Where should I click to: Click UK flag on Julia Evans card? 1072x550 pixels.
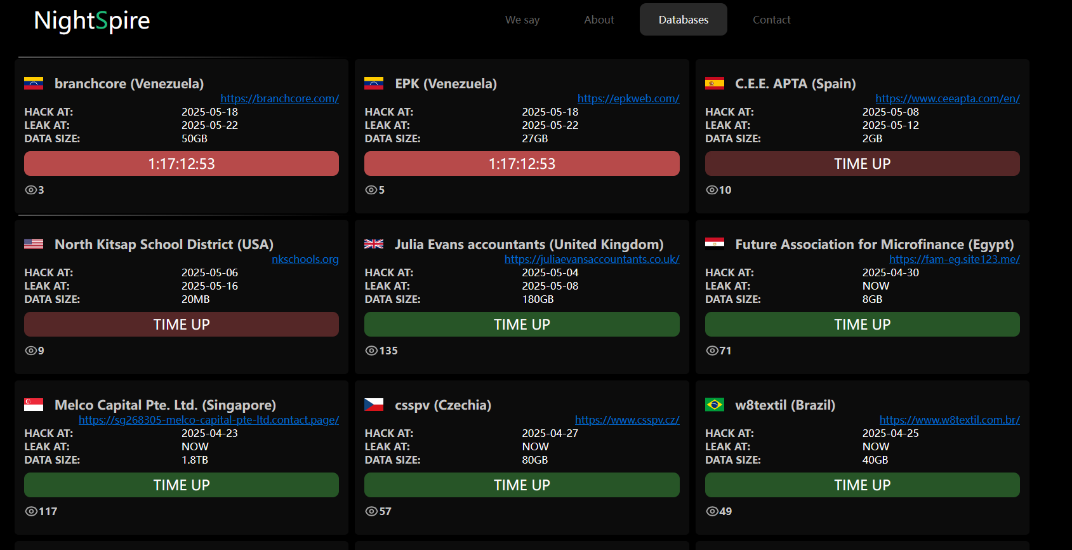tap(374, 244)
